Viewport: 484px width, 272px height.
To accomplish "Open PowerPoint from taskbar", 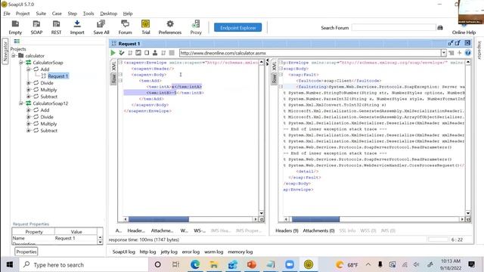I will coord(252,264).
